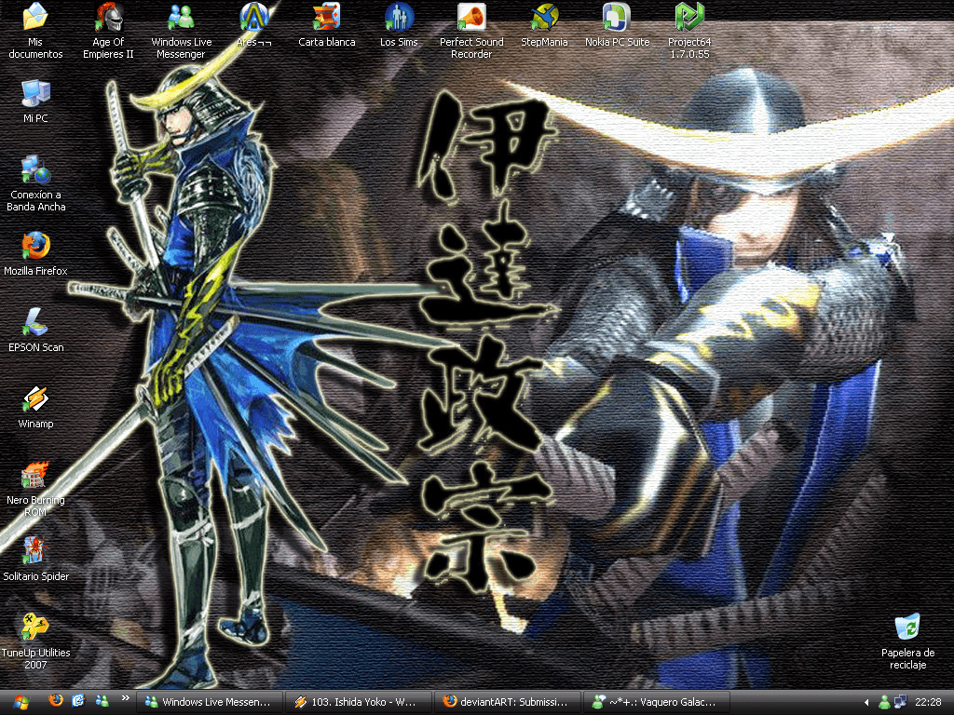This screenshot has height=715, width=954.
Task: Start Nokia PC Suite
Action: tap(616, 20)
